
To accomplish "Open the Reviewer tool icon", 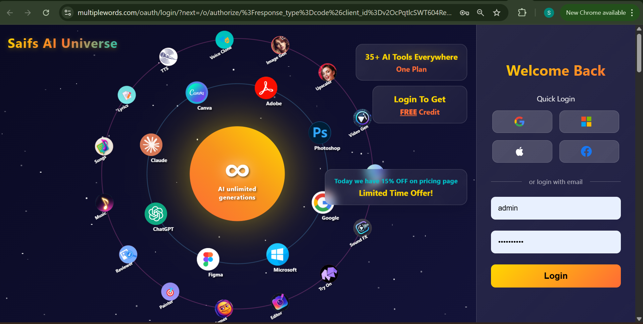I will 128,255.
